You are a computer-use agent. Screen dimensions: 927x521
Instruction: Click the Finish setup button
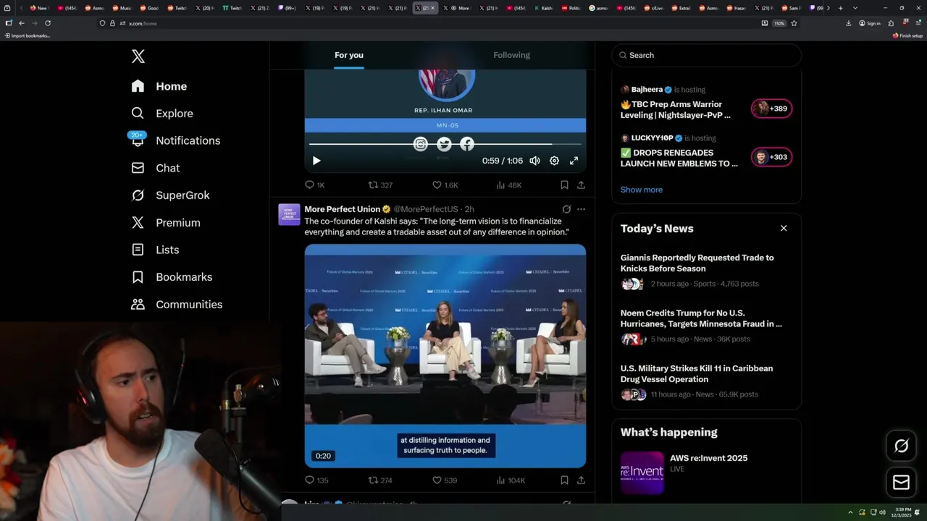[907, 35]
